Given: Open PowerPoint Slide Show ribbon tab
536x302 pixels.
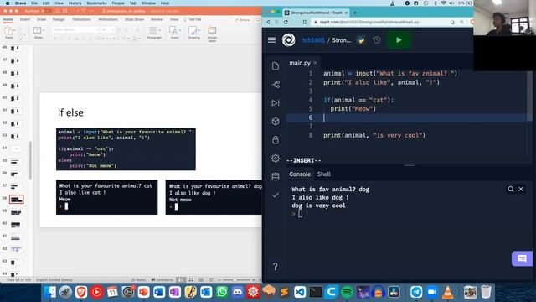Looking at the screenshot, I should (134, 19).
